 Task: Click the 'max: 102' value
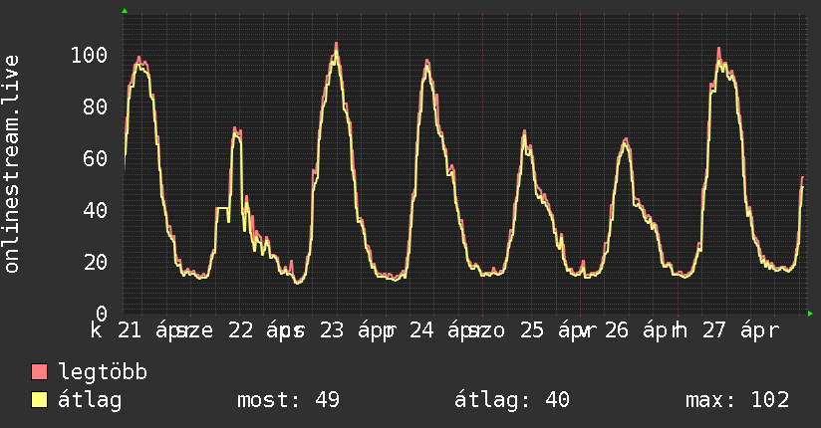click(737, 400)
